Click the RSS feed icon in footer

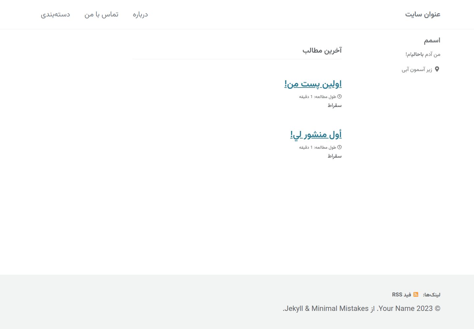[416, 294]
